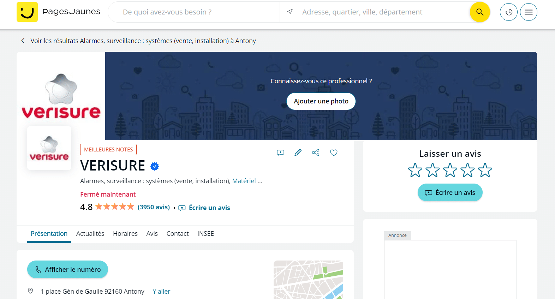This screenshot has width=555, height=299.
Task: Open the '(3950 avis)' reviews link
Action: 154,207
